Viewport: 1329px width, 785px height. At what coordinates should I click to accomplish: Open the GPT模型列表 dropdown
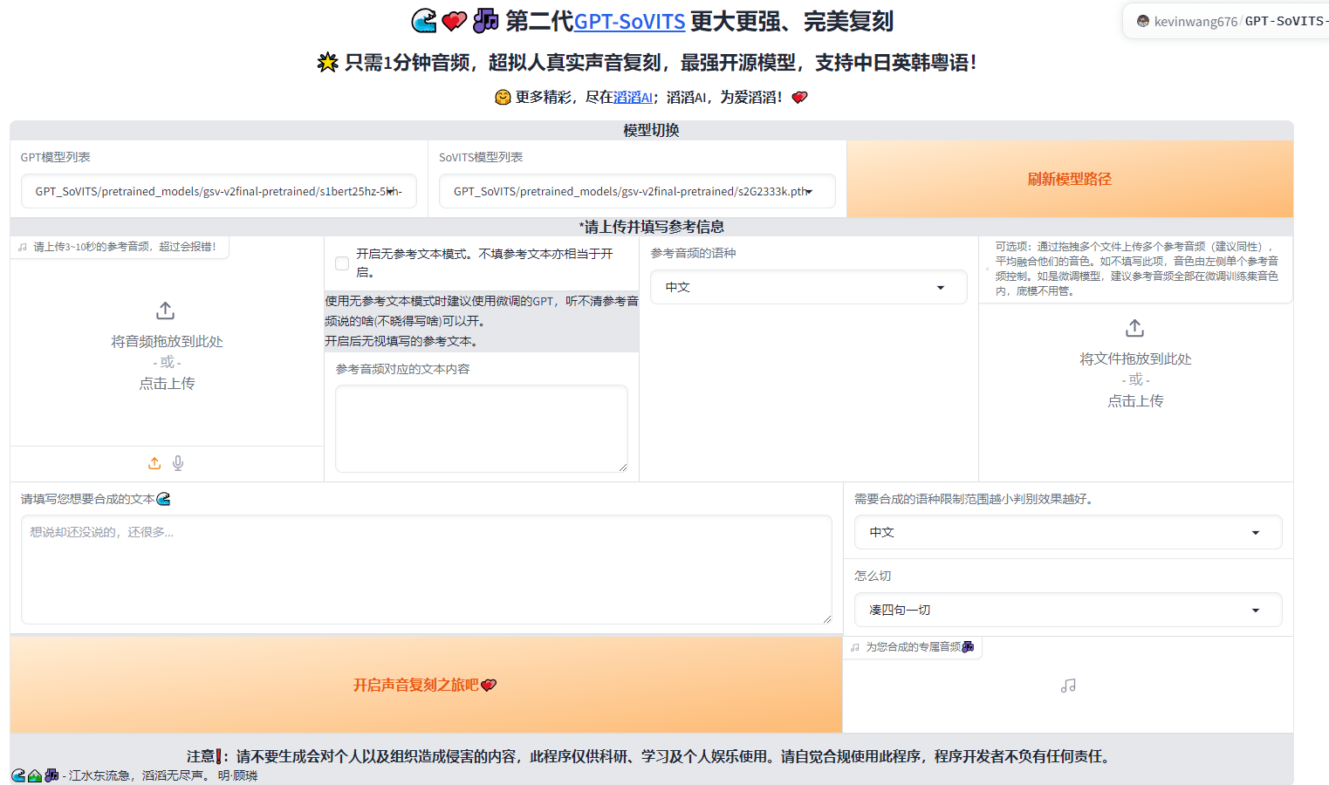point(219,191)
